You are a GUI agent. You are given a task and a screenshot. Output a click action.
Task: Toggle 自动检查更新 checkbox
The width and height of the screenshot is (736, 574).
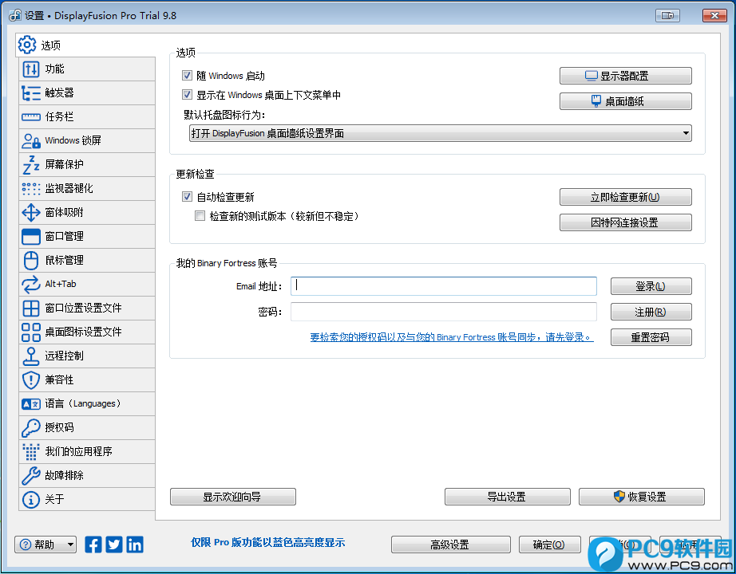[x=187, y=196]
